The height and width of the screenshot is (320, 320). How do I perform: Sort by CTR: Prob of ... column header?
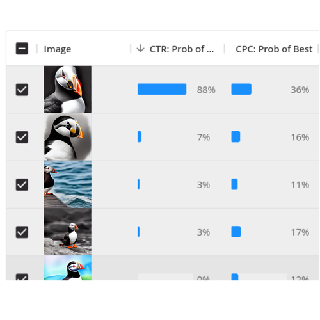182,49
